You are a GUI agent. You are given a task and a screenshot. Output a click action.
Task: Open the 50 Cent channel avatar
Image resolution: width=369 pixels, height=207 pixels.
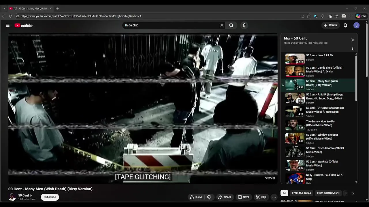[12, 197]
